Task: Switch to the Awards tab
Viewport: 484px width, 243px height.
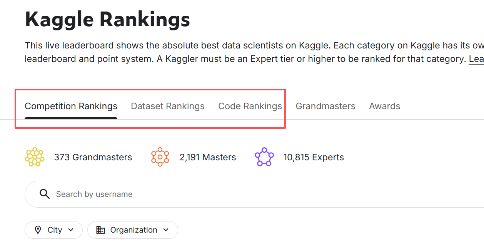Action: (x=384, y=106)
